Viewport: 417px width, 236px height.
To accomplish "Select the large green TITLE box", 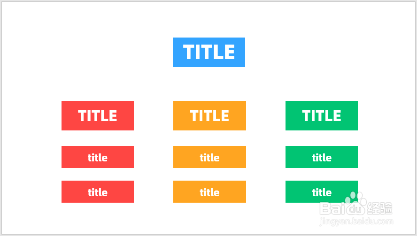I will click(x=322, y=115).
